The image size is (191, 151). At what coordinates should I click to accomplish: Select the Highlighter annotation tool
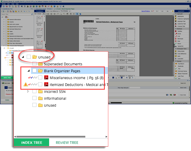pos(181,16)
